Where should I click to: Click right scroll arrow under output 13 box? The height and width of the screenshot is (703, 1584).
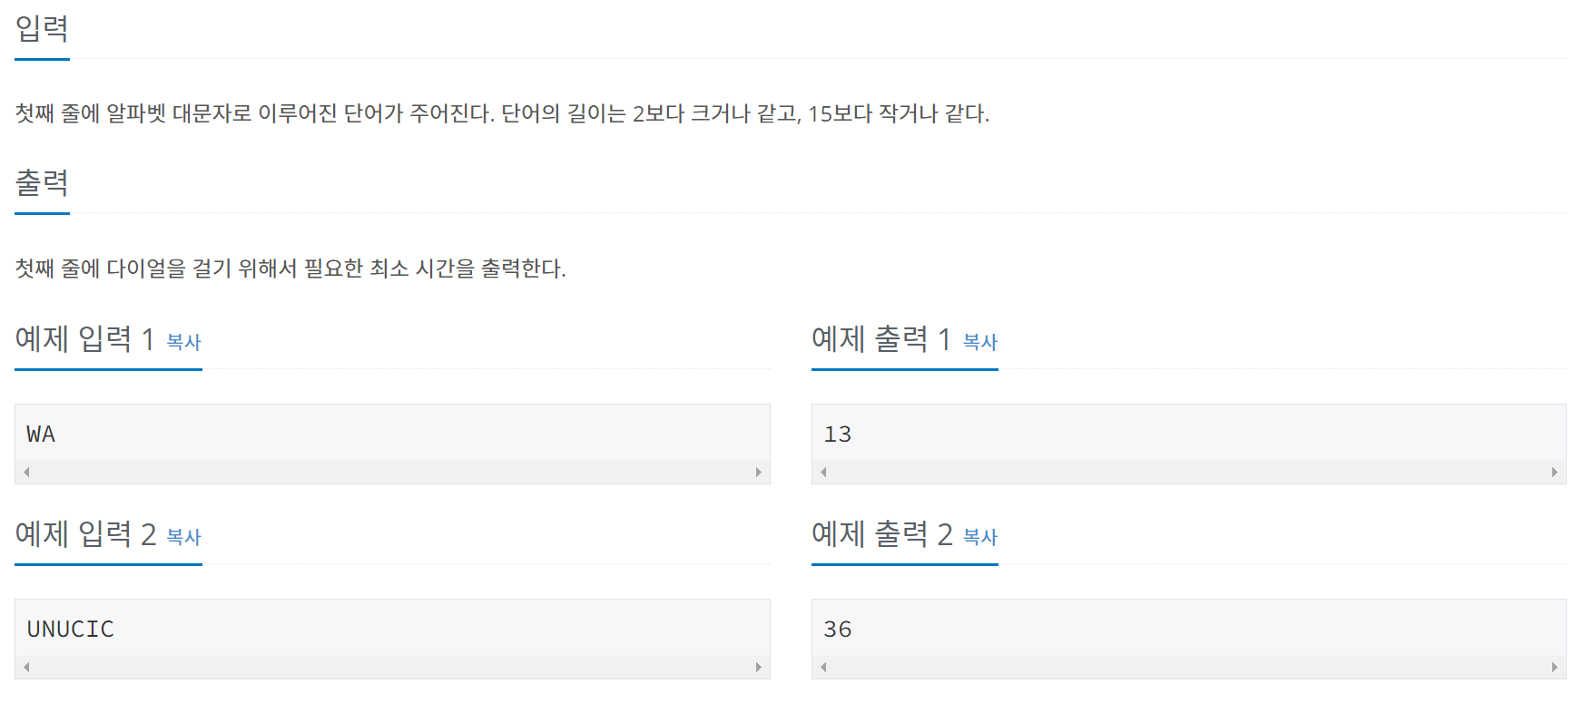coord(1554,472)
